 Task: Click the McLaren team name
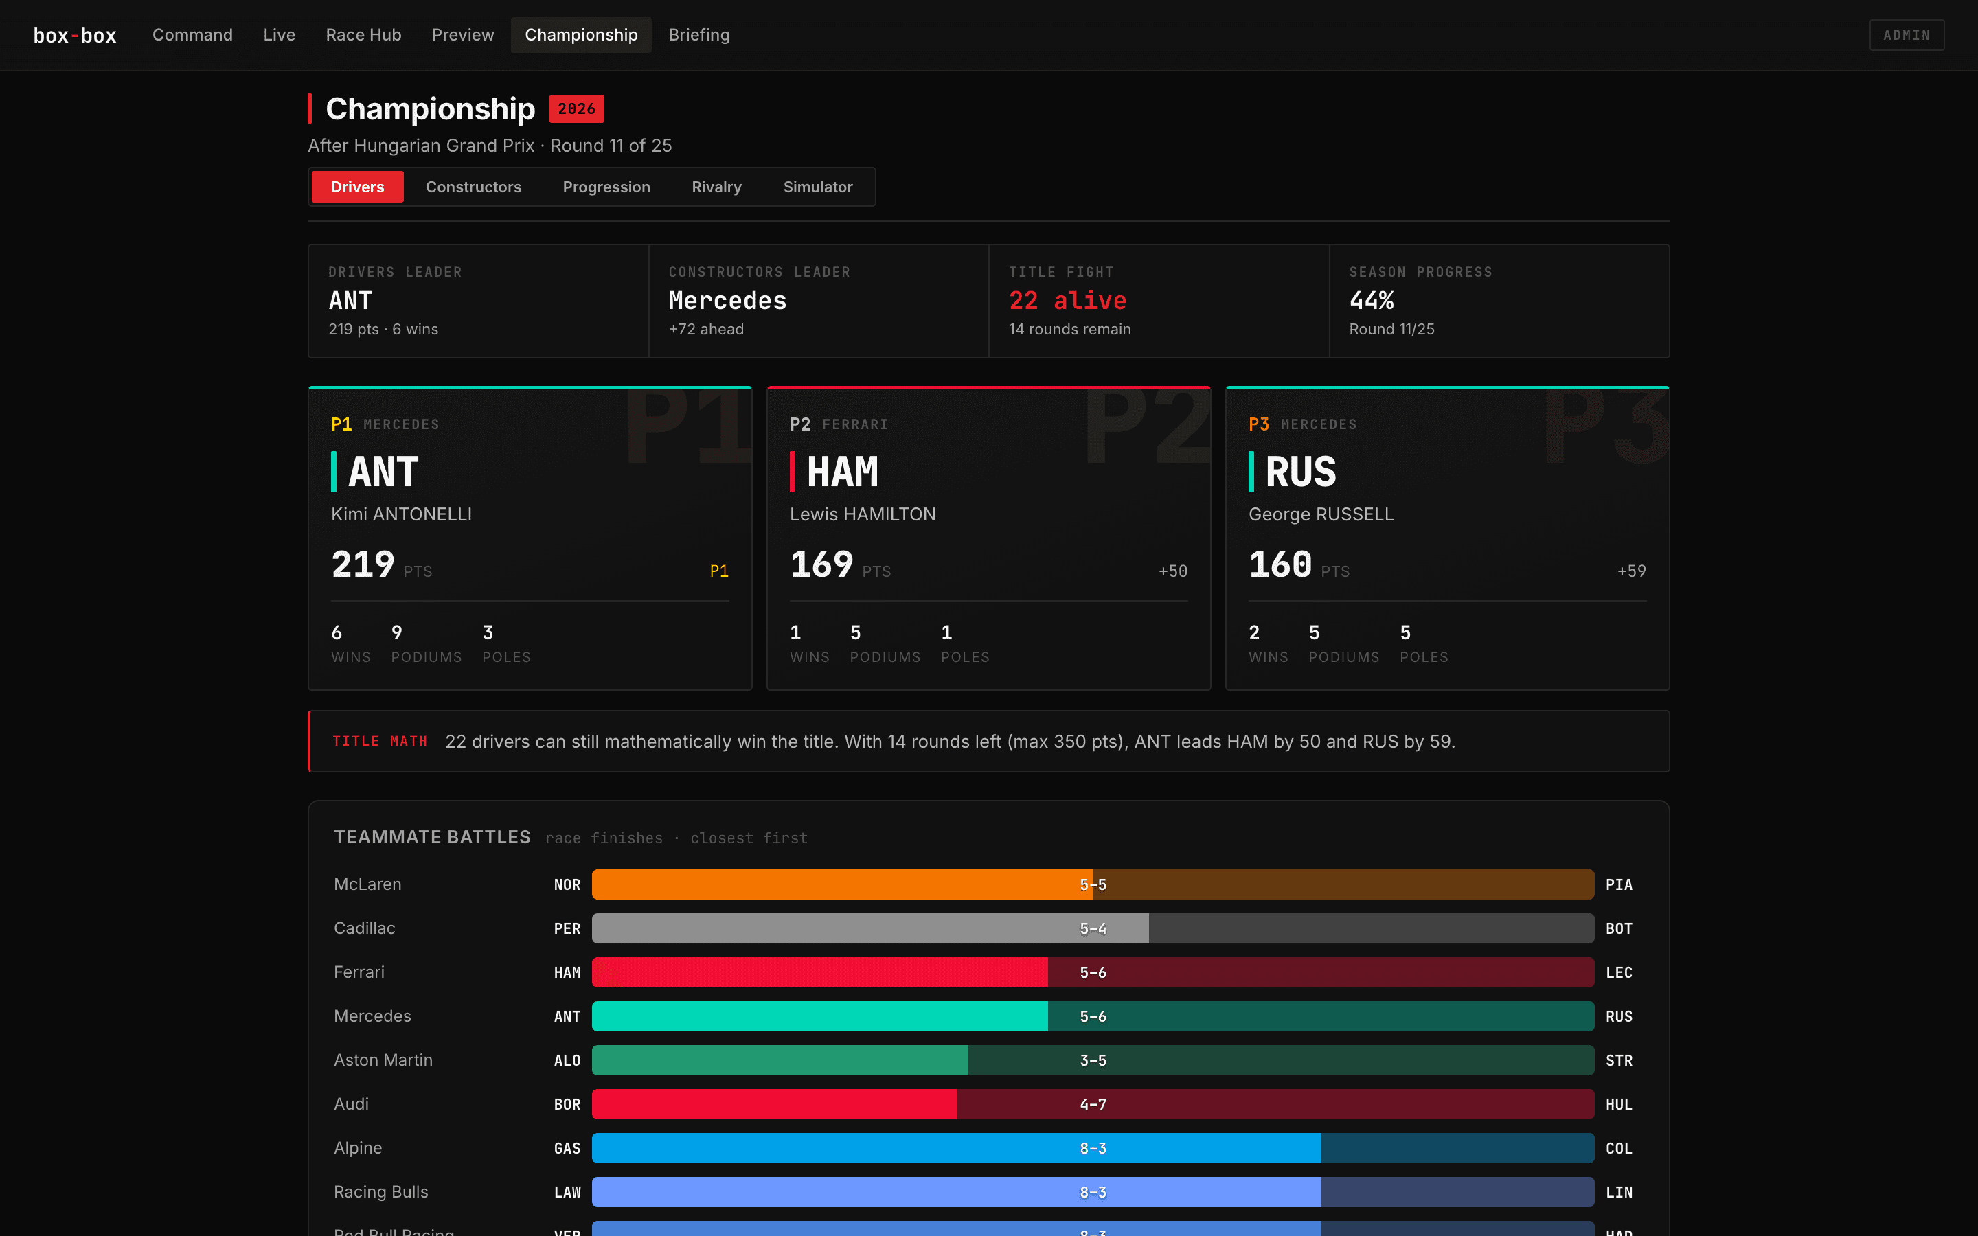pyautogui.click(x=368, y=884)
